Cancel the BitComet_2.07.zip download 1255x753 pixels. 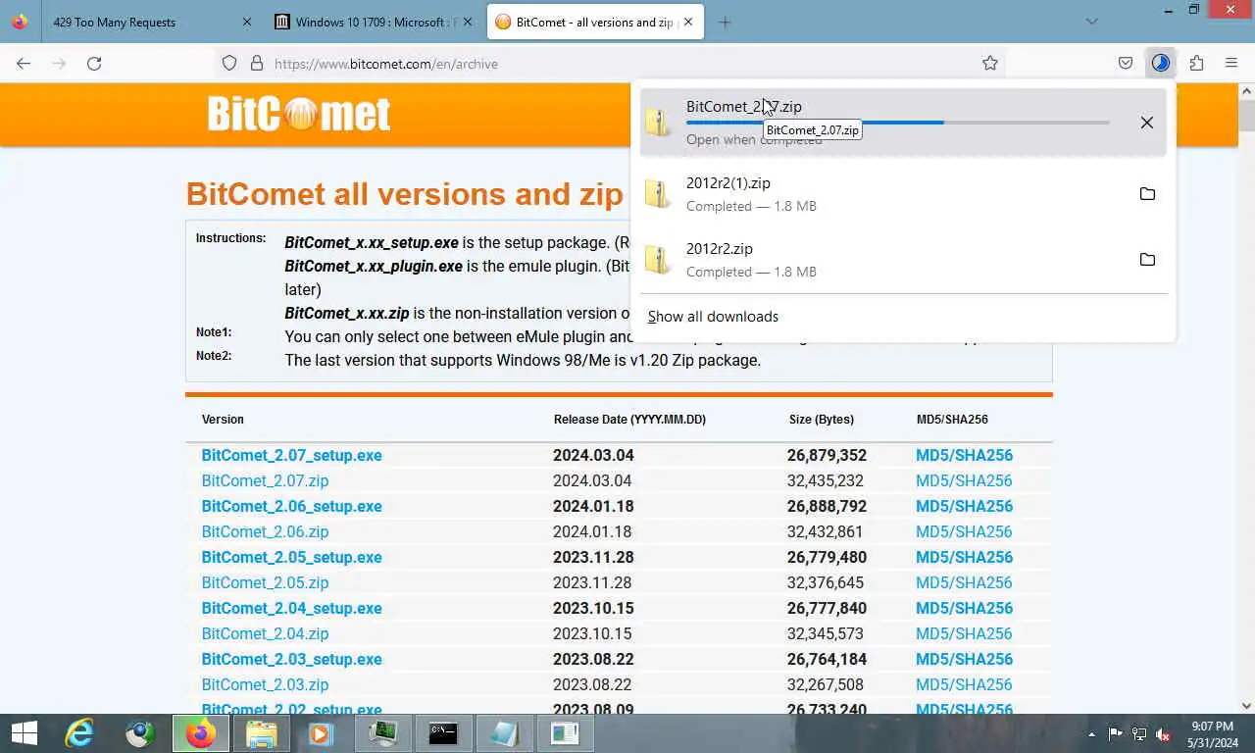pyautogui.click(x=1146, y=123)
